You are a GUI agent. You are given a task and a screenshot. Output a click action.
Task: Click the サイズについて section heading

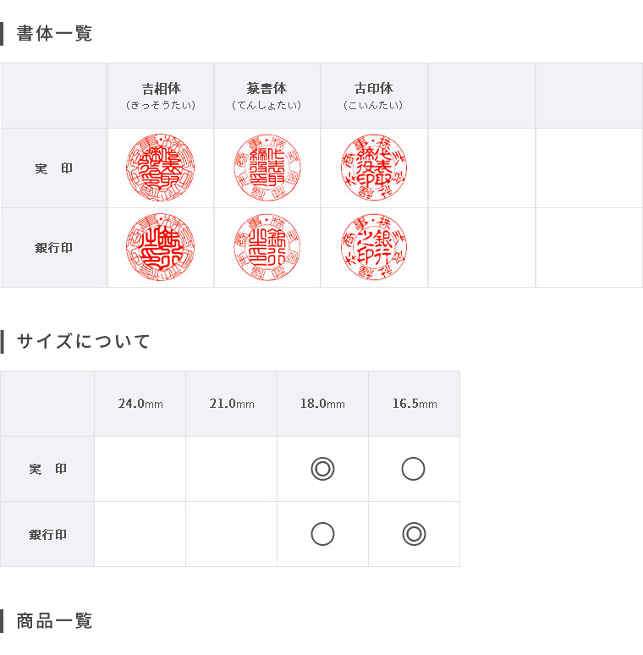[83, 341]
